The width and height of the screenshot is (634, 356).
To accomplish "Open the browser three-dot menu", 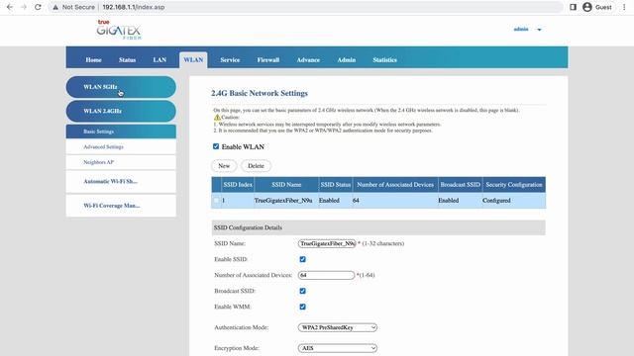I will [x=624, y=7].
